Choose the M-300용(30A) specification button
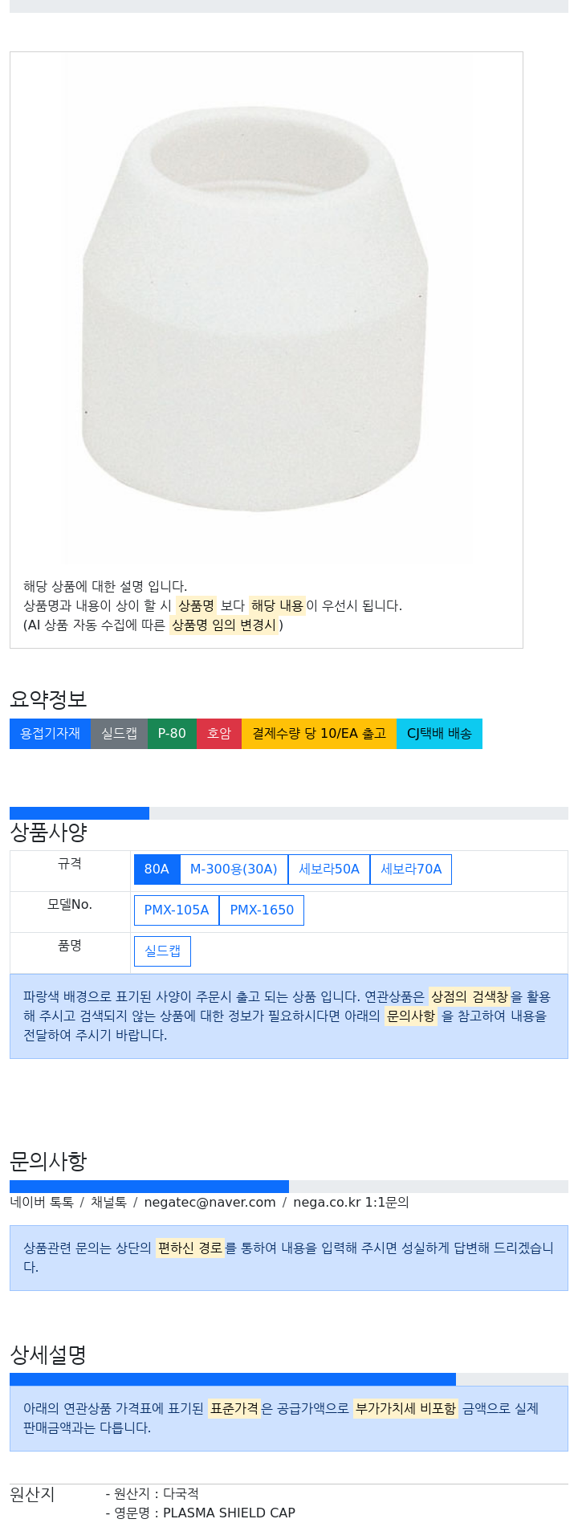This screenshot has width=578, height=1523. coord(234,869)
